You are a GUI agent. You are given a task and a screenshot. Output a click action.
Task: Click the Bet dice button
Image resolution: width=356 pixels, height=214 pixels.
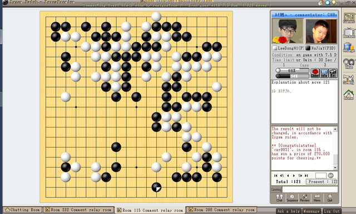(333, 73)
